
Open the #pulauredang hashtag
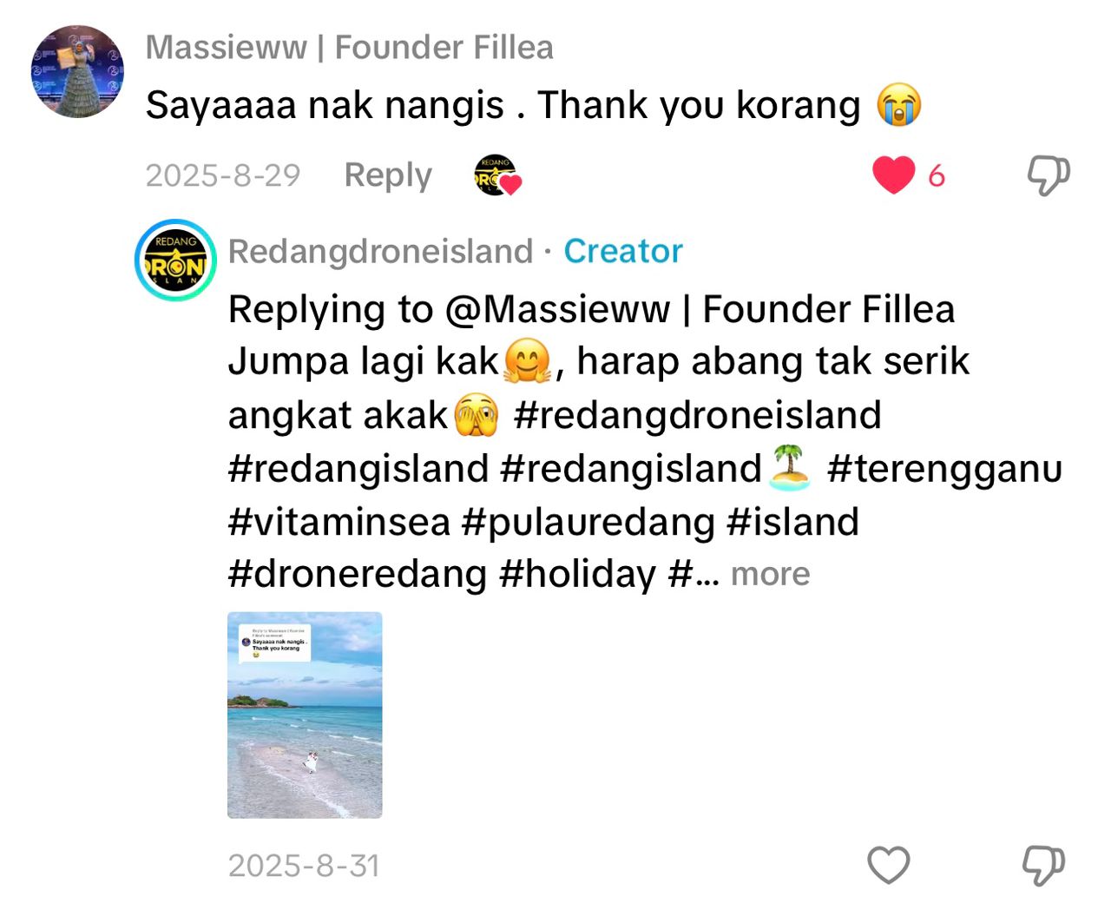590,522
